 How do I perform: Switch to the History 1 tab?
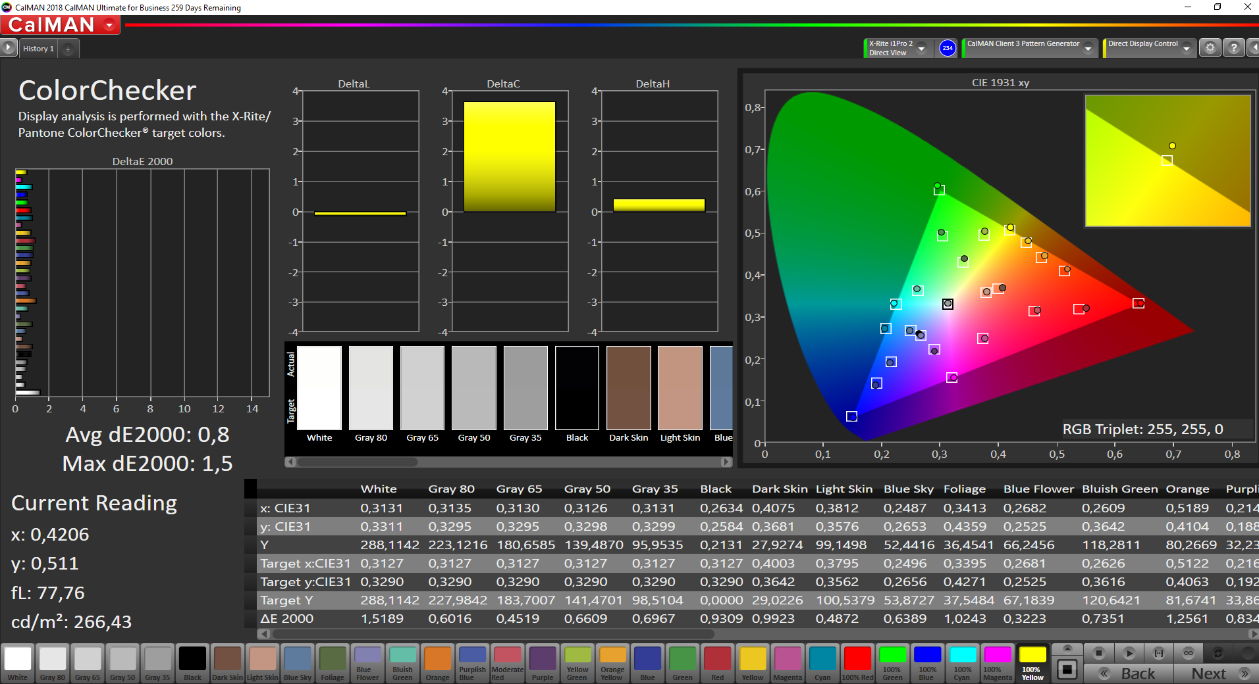click(x=38, y=49)
